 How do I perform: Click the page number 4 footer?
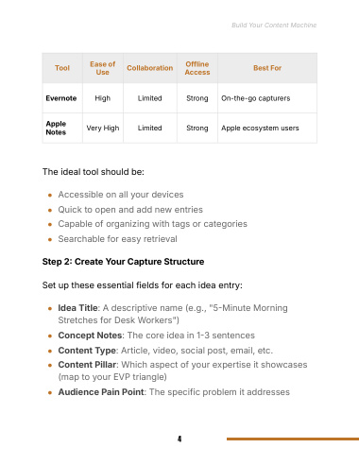179,439
